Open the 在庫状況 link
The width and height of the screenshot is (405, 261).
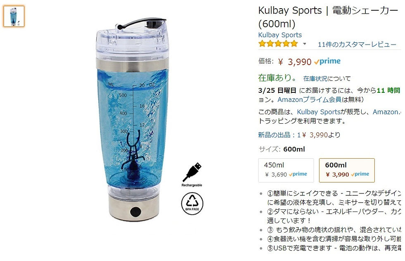315,79
